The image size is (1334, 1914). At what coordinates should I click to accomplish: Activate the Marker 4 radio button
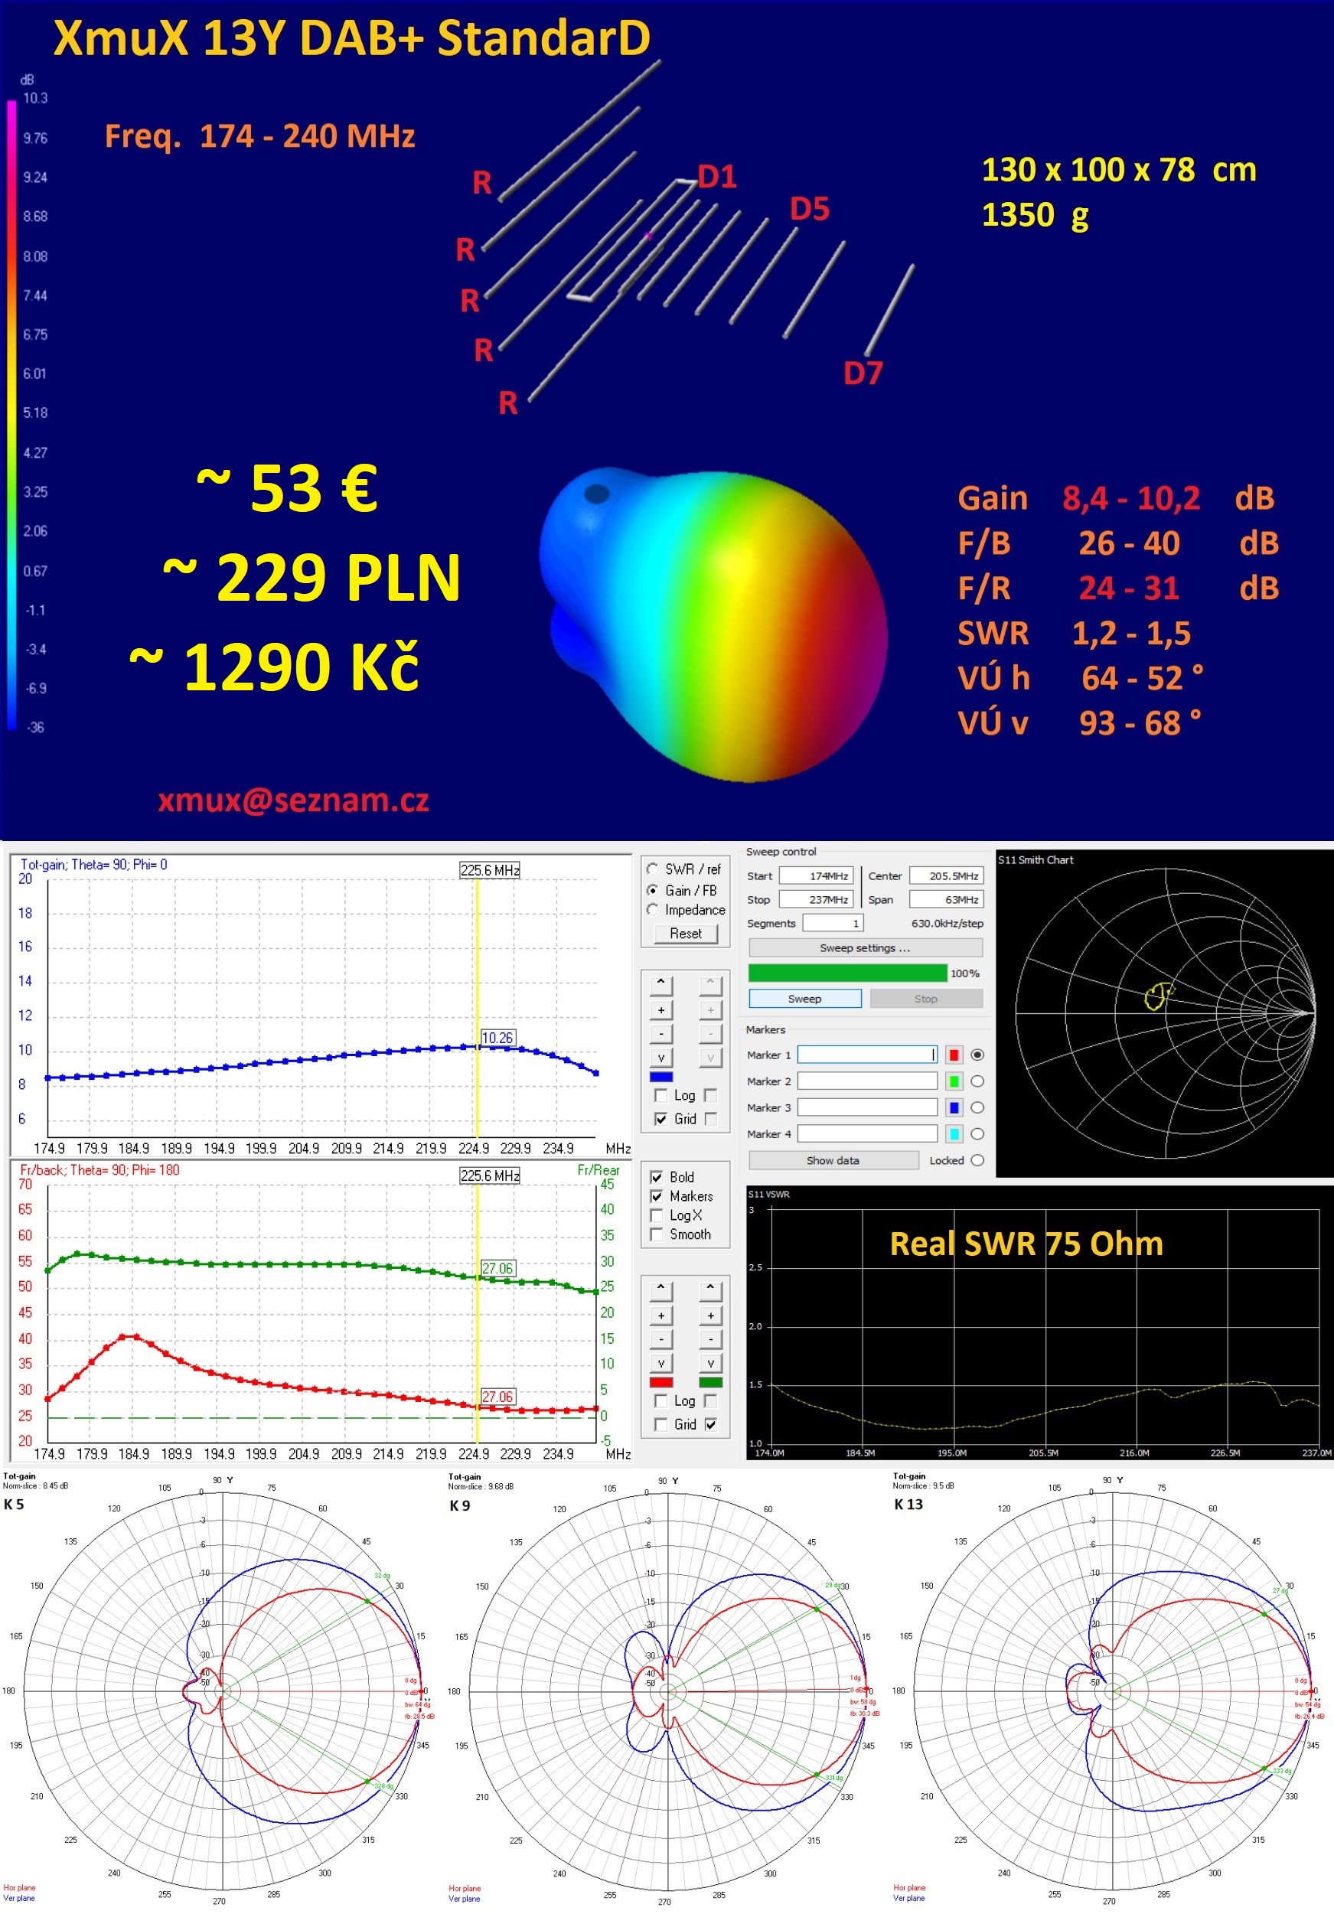[x=977, y=1133]
